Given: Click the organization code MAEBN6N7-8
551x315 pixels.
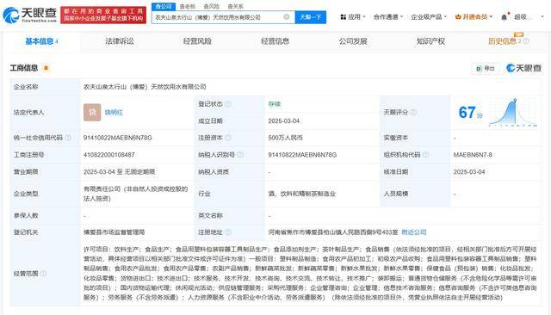Looking at the screenshot, I should tap(473, 155).
